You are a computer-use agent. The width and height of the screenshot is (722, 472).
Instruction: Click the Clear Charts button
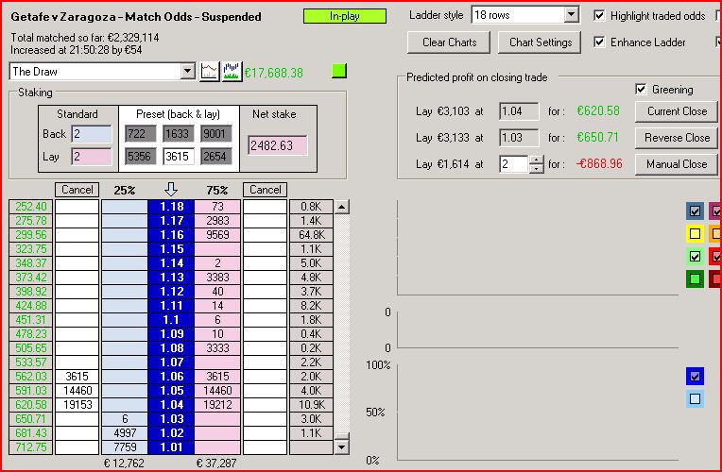(449, 42)
